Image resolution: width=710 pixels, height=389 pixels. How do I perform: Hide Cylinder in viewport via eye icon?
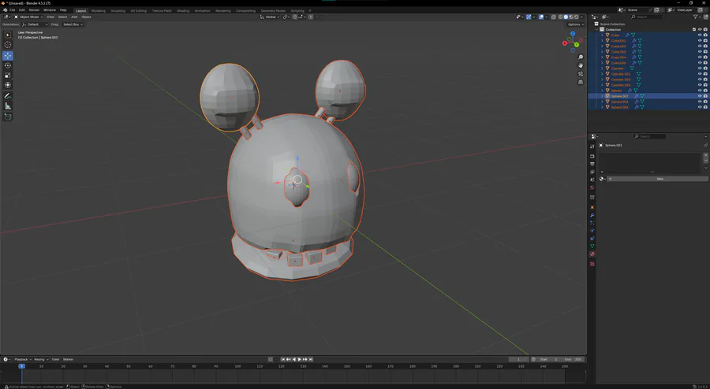click(x=700, y=69)
